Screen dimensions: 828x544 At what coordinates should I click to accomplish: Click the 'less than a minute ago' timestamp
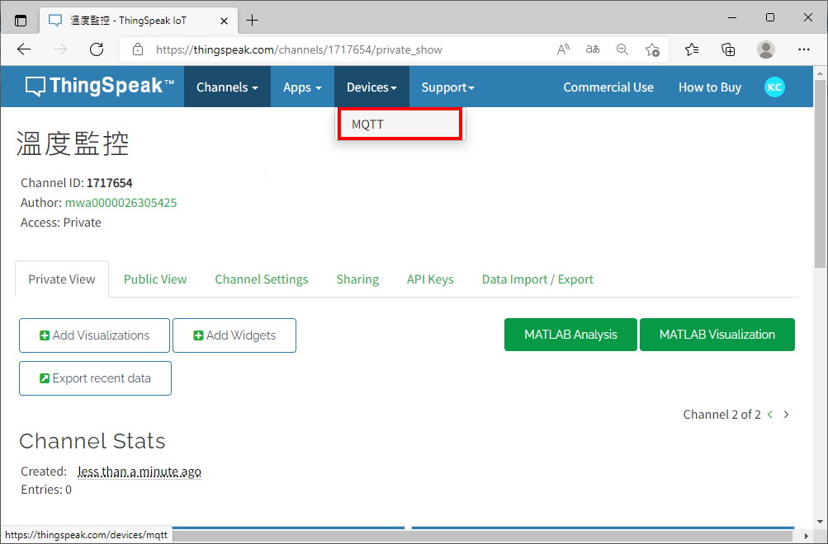pos(140,471)
